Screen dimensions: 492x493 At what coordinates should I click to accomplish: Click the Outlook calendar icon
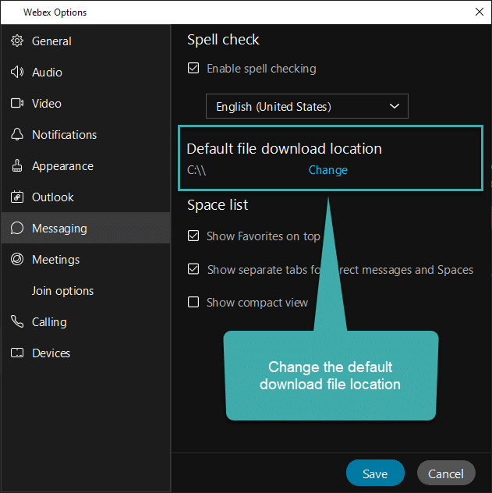17,197
